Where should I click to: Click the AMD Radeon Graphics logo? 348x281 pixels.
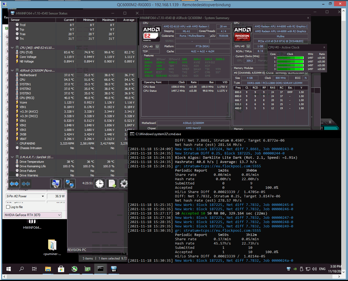[x=242, y=34]
